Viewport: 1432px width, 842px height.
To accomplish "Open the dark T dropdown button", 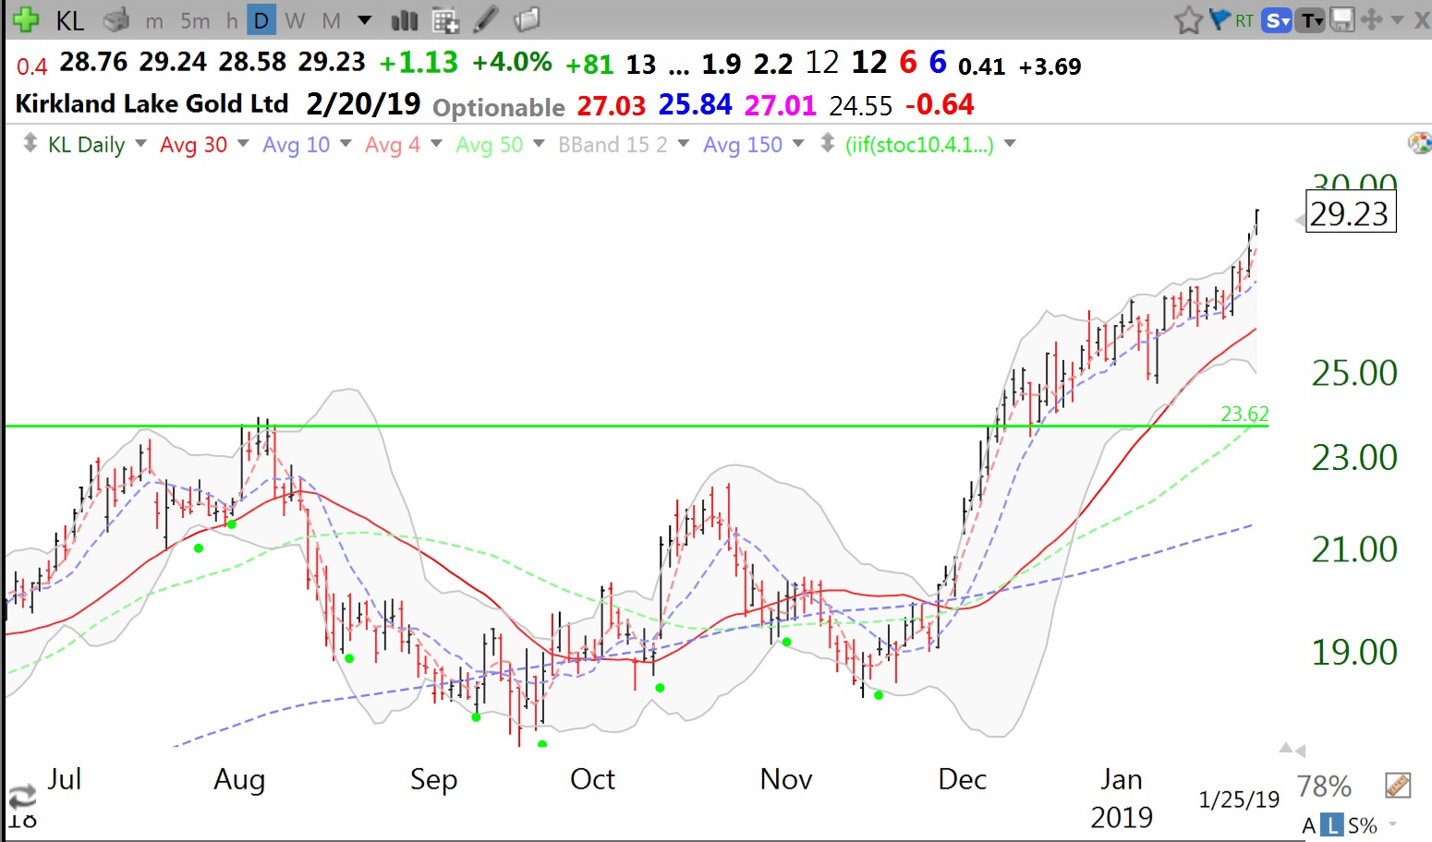I will [x=1312, y=20].
